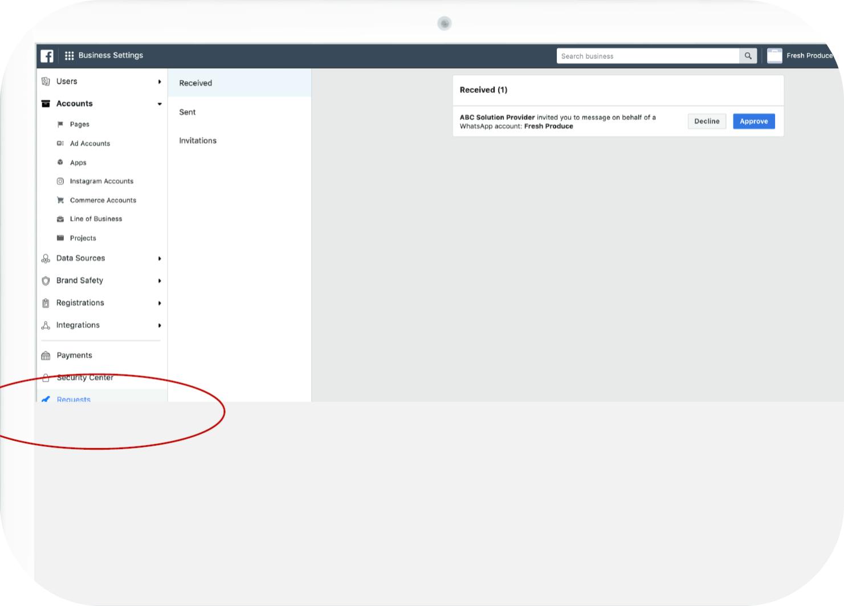Viewport: 844px width, 606px height.
Task: Click the Brand Safety shield icon
Action: pos(46,280)
